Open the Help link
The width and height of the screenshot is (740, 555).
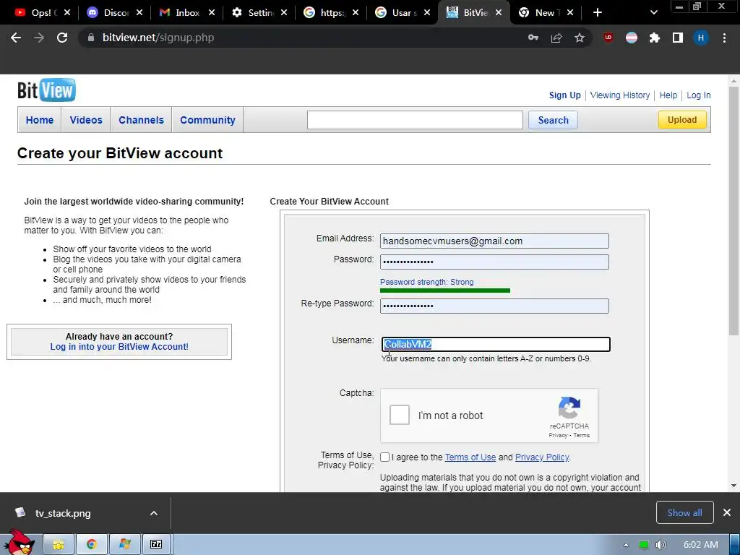[x=668, y=95]
